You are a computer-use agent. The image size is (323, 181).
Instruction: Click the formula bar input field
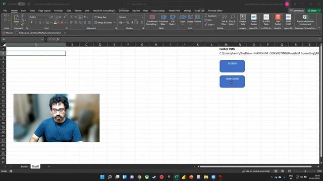coord(191,39)
